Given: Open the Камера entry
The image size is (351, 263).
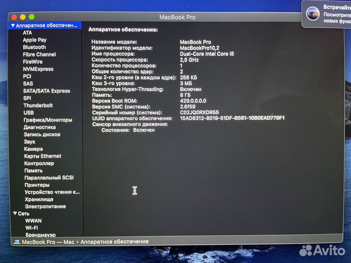Looking at the screenshot, I should pos(33,149).
